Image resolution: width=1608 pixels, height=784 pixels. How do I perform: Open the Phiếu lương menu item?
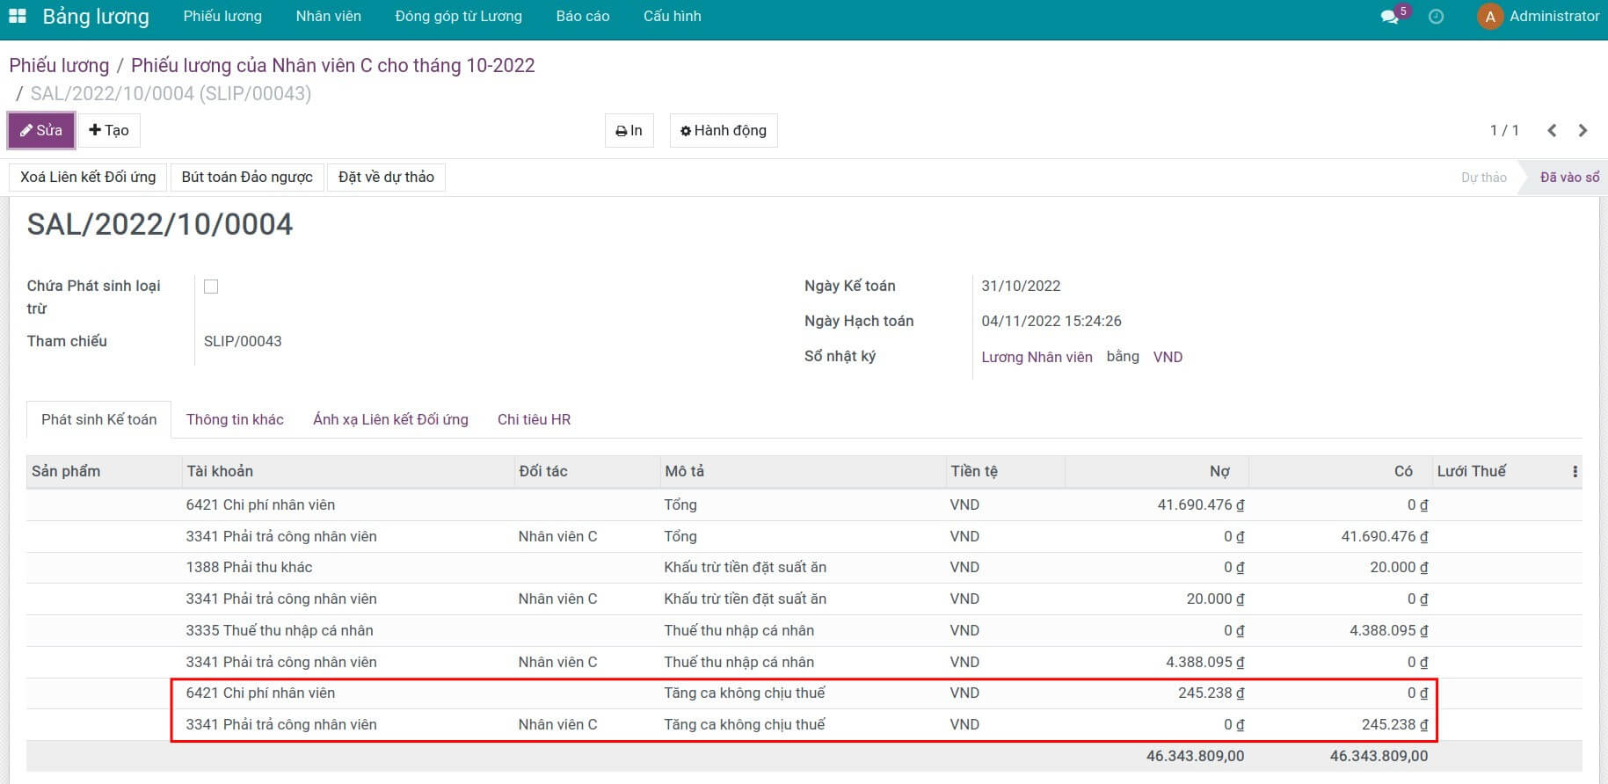click(x=222, y=17)
